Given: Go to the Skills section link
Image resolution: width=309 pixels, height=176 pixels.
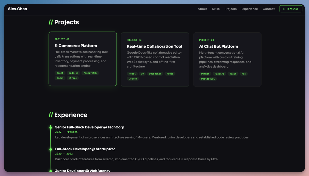Looking at the screenshot, I should (216, 9).
